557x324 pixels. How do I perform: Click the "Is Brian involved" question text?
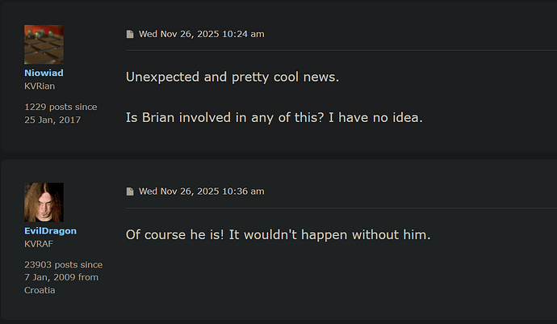274,117
